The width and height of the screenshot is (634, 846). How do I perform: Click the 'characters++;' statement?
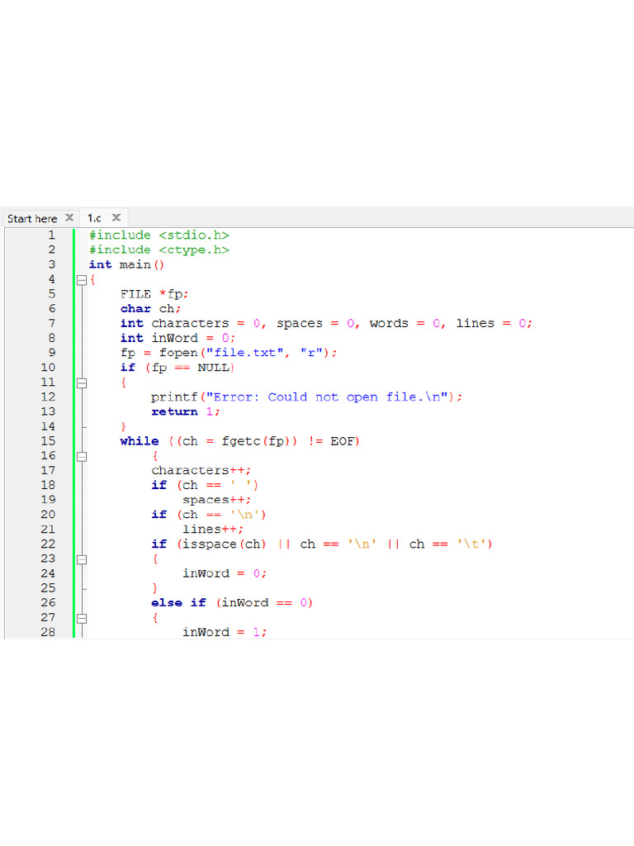pyautogui.click(x=201, y=471)
